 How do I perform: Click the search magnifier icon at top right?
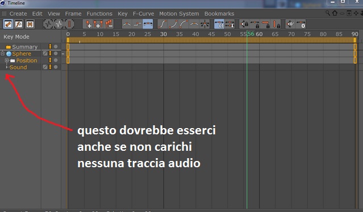pos(328,13)
